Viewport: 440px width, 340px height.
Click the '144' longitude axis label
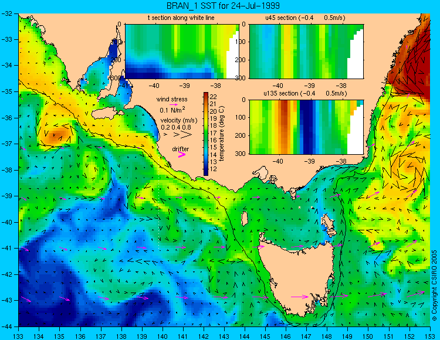(245, 336)
